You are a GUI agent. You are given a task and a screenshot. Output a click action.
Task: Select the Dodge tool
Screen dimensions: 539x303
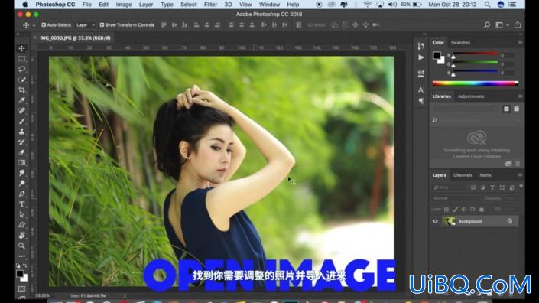(x=21, y=184)
